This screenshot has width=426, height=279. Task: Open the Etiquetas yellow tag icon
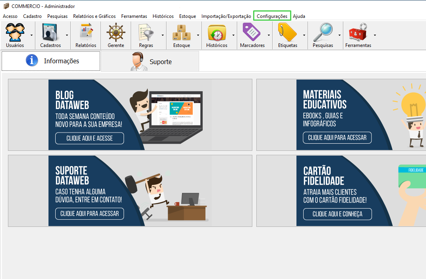point(287,32)
